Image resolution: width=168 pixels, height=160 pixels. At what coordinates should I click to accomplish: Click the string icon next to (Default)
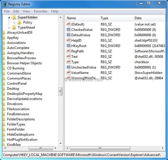click(68, 24)
